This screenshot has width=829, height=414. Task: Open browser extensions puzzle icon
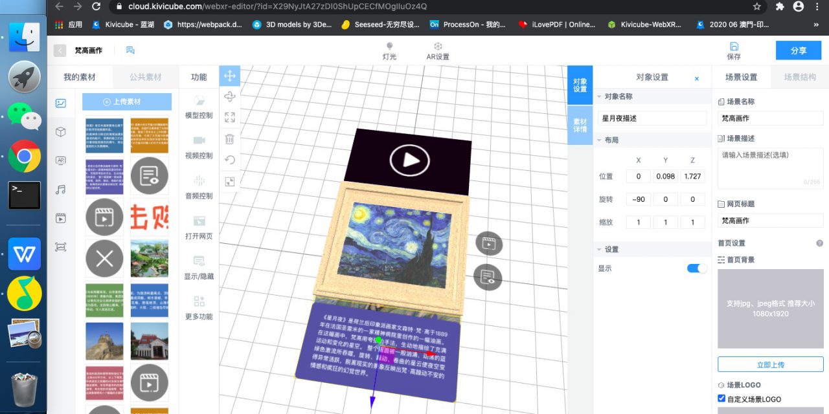779,6
